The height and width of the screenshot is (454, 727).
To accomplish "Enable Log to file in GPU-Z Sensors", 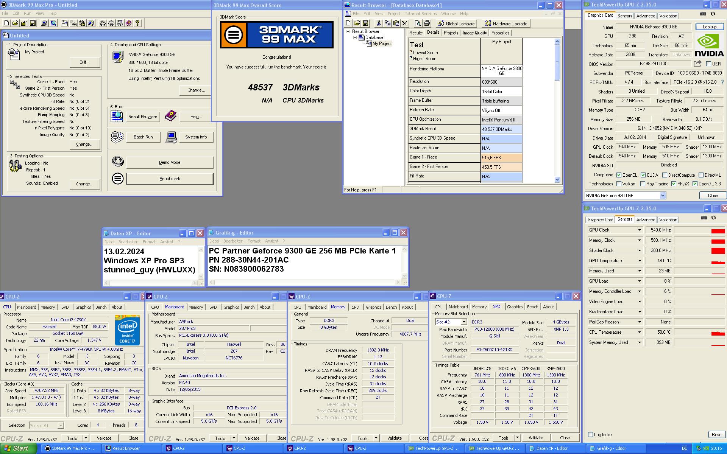I will point(590,434).
